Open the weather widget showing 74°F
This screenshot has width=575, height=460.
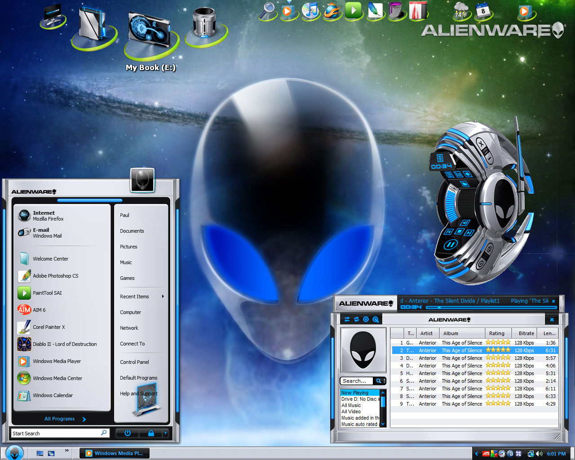point(461,10)
